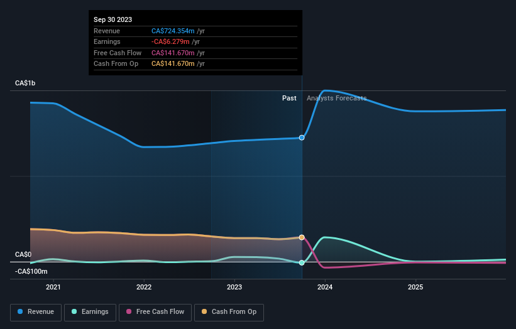Click the Free Cash Flow row label in tooltip
The image size is (516, 329).
118,53
